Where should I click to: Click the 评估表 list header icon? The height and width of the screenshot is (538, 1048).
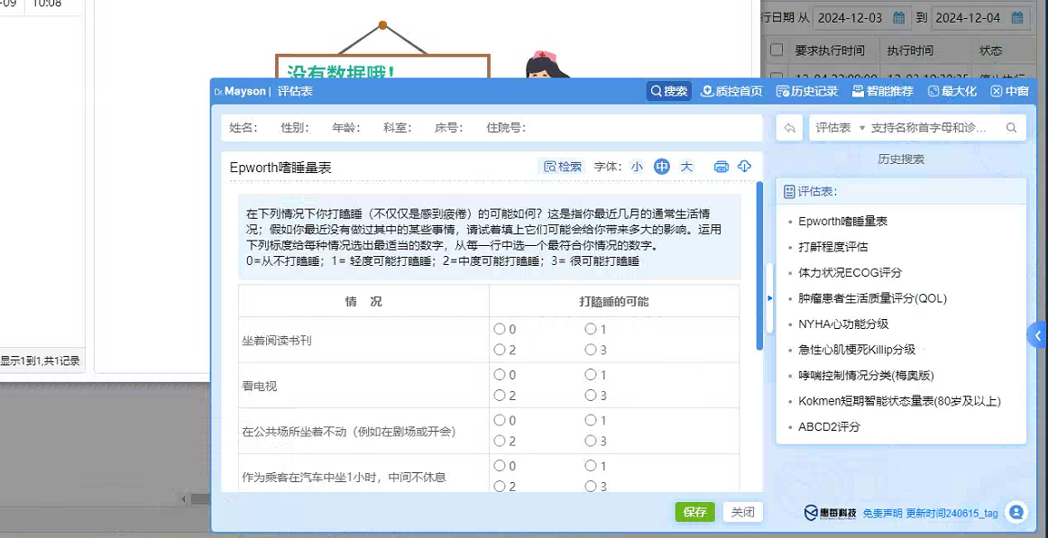click(x=789, y=192)
